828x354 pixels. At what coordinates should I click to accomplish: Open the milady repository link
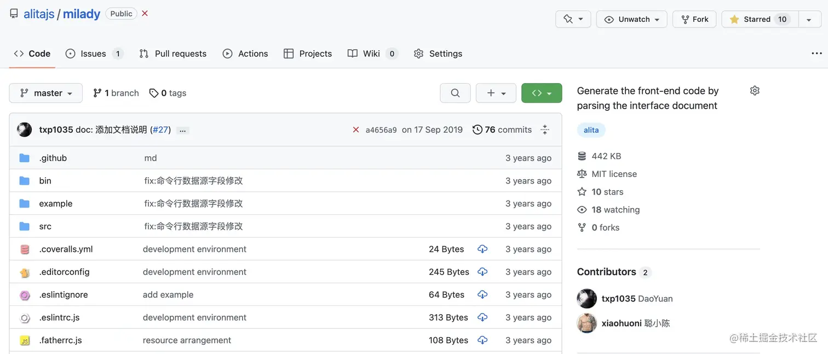(x=82, y=14)
